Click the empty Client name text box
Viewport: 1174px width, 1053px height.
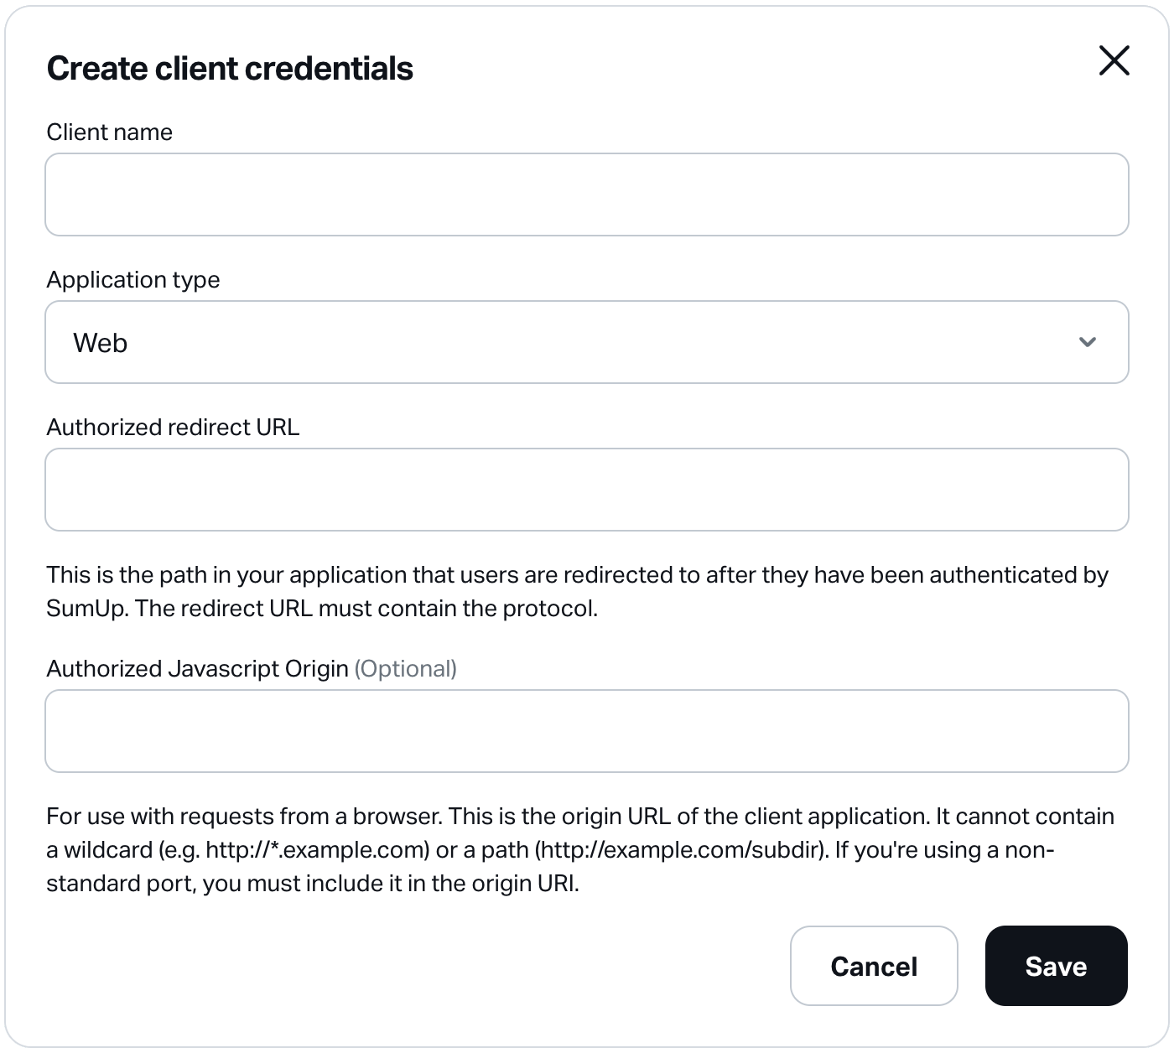[x=587, y=194]
